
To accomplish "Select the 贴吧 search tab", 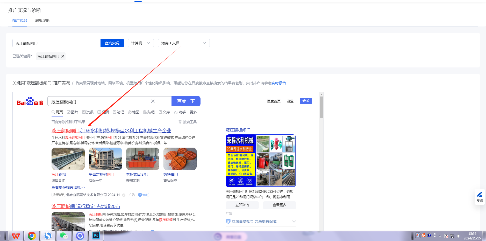I will [x=149, y=112].
